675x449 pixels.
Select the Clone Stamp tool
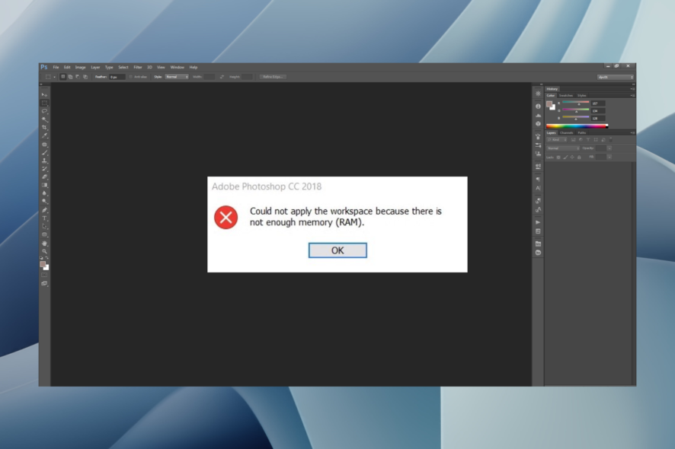(x=44, y=161)
